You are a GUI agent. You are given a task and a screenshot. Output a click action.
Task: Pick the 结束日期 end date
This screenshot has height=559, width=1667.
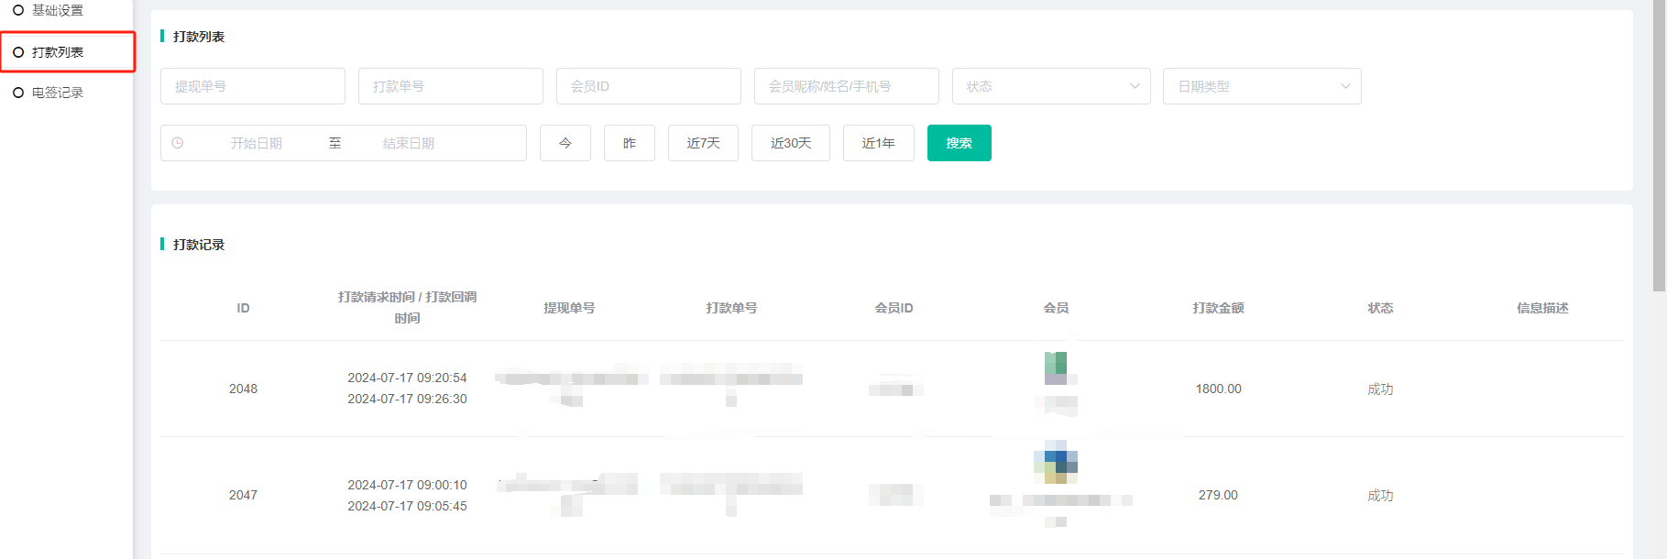[409, 143]
